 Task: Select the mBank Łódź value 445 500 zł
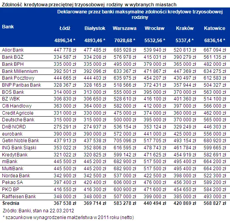coord(65,162)
